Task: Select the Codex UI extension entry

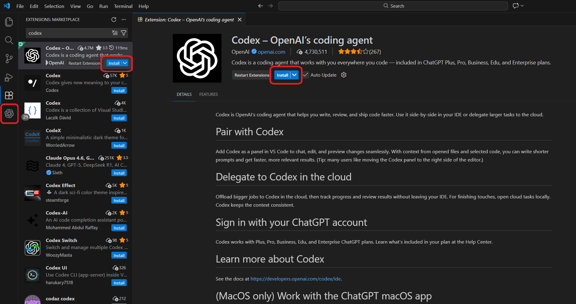Action: 75,275
